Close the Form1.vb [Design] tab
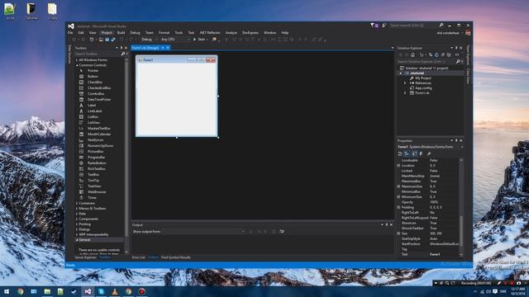 pos(168,48)
